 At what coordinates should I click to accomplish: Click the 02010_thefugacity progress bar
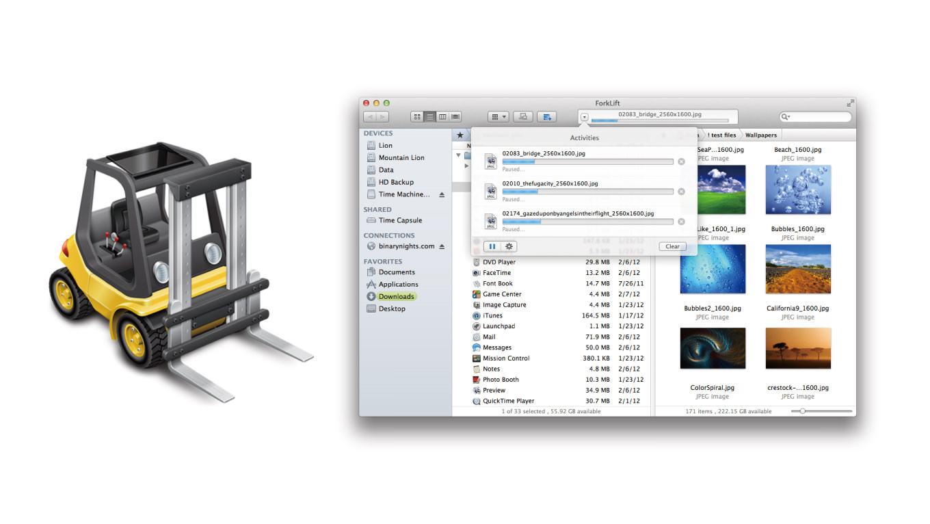pyautogui.click(x=587, y=192)
